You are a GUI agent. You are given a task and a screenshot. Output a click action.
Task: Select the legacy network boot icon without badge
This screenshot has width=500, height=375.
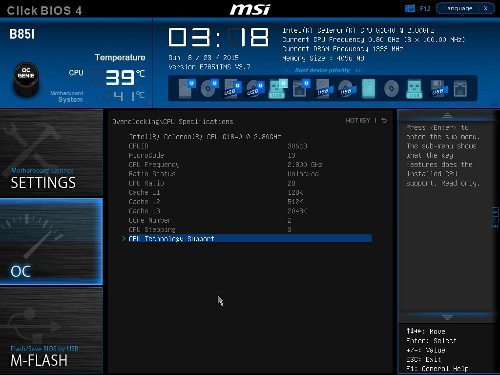coord(460,88)
